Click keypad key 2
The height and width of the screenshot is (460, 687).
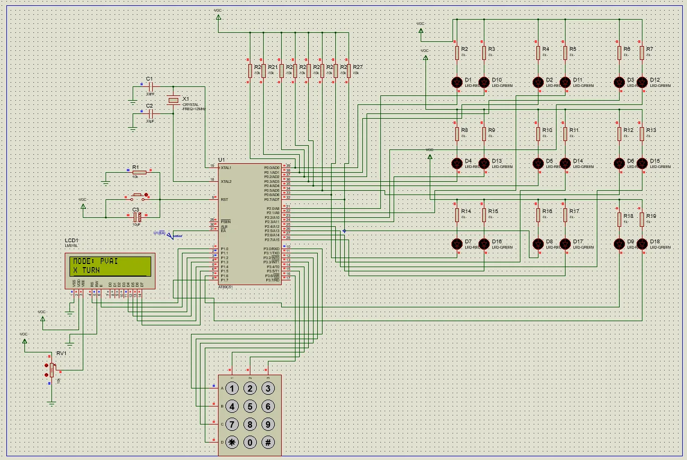click(250, 388)
